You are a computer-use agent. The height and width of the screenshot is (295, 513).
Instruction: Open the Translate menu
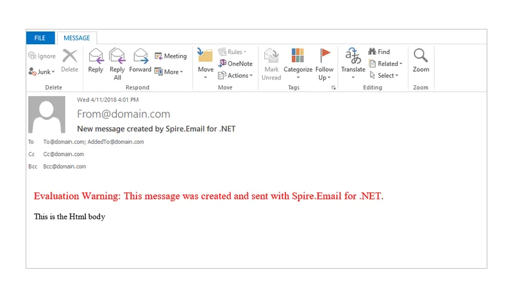pyautogui.click(x=353, y=64)
